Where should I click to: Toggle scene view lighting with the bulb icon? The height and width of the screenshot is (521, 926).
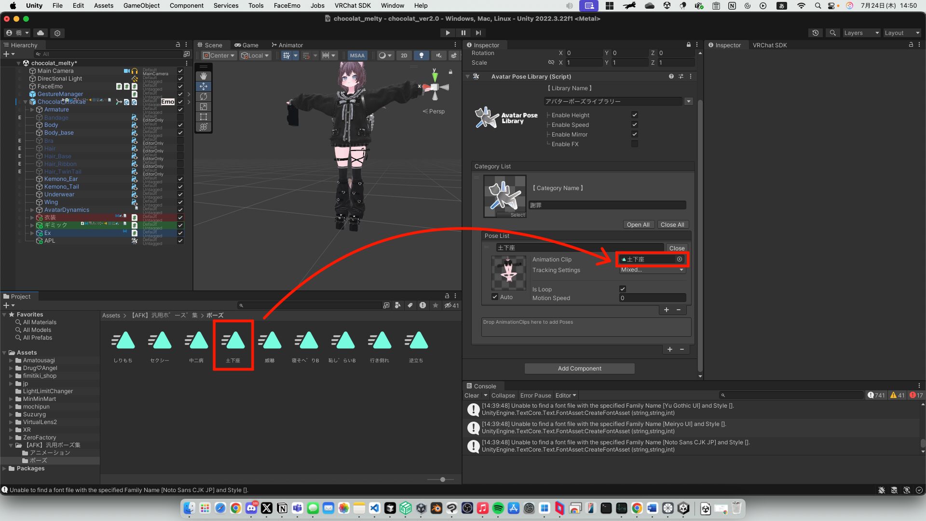tap(421, 55)
